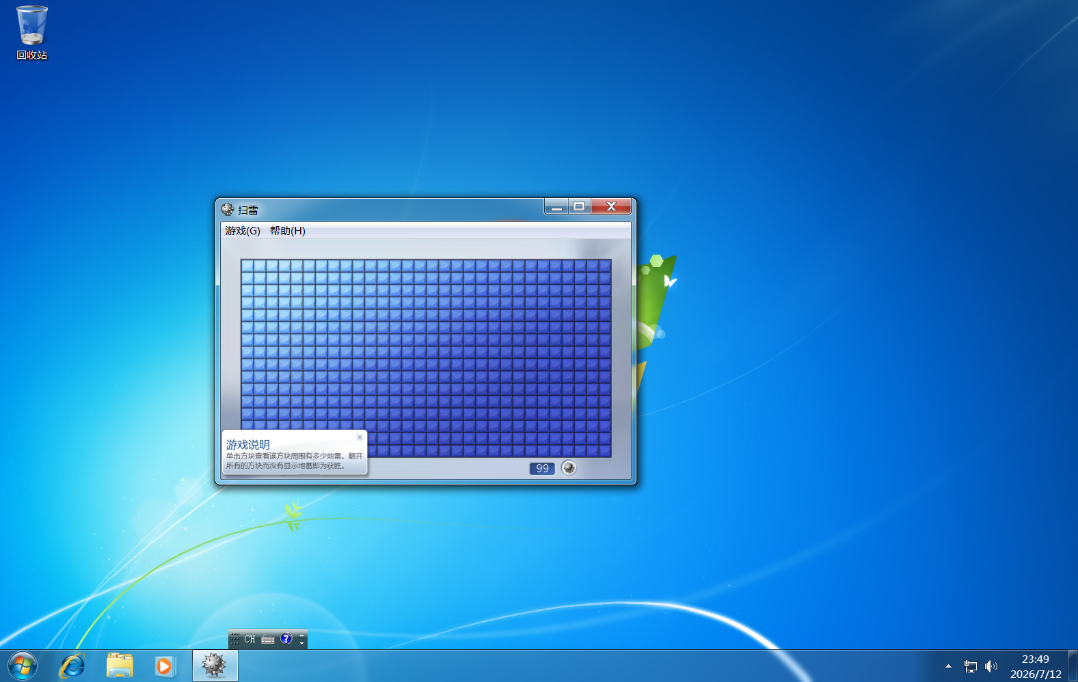Click the mine counter showing 99
This screenshot has height=682, width=1078.
click(x=542, y=468)
